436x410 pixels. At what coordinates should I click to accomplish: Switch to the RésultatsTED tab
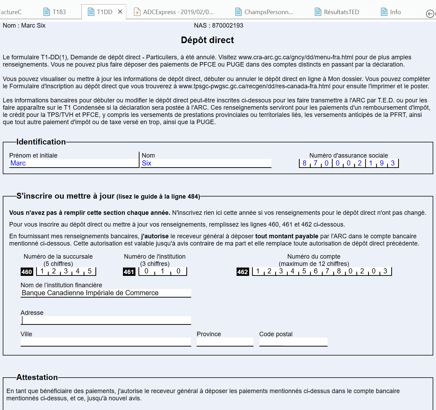(x=337, y=12)
